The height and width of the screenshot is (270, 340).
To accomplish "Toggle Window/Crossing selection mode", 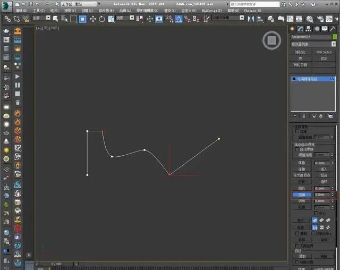I will (x=82, y=19).
